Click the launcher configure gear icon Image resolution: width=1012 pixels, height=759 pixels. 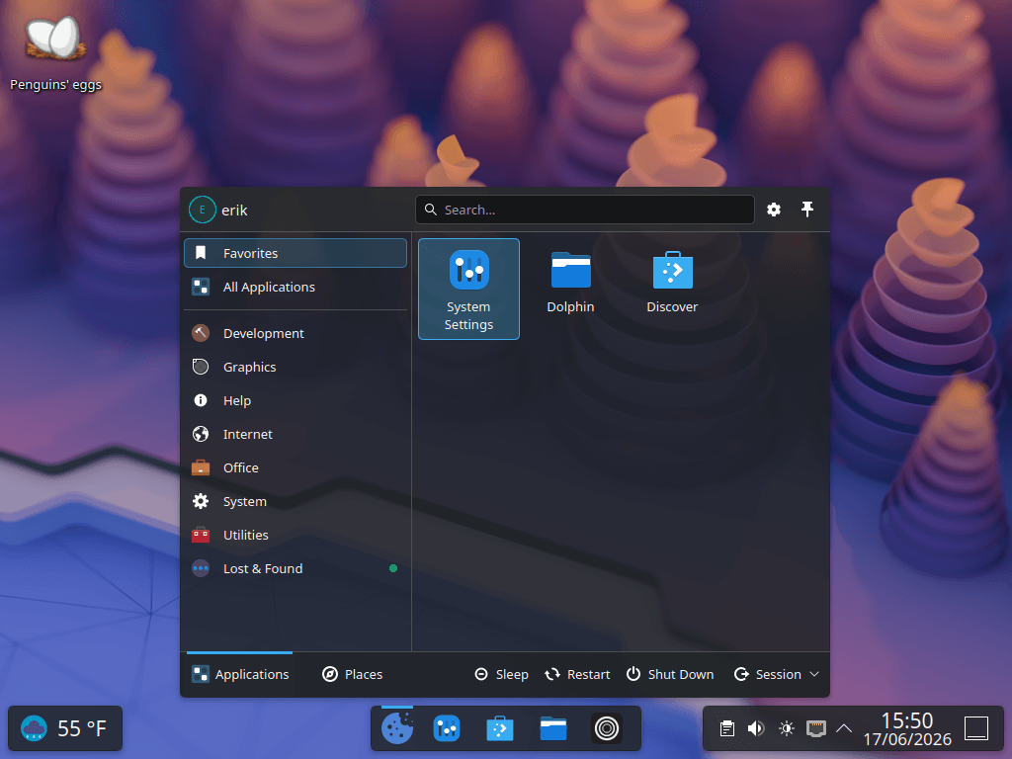point(774,210)
